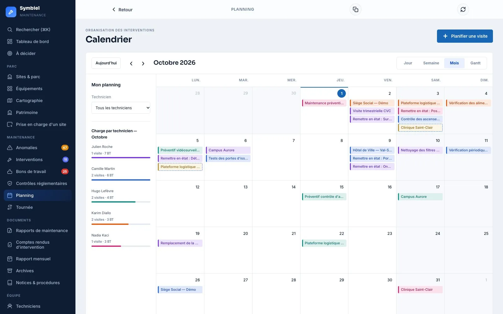The width and height of the screenshot is (503, 314).
Task: Select Planning in sidebar
Action: (x=38, y=195)
